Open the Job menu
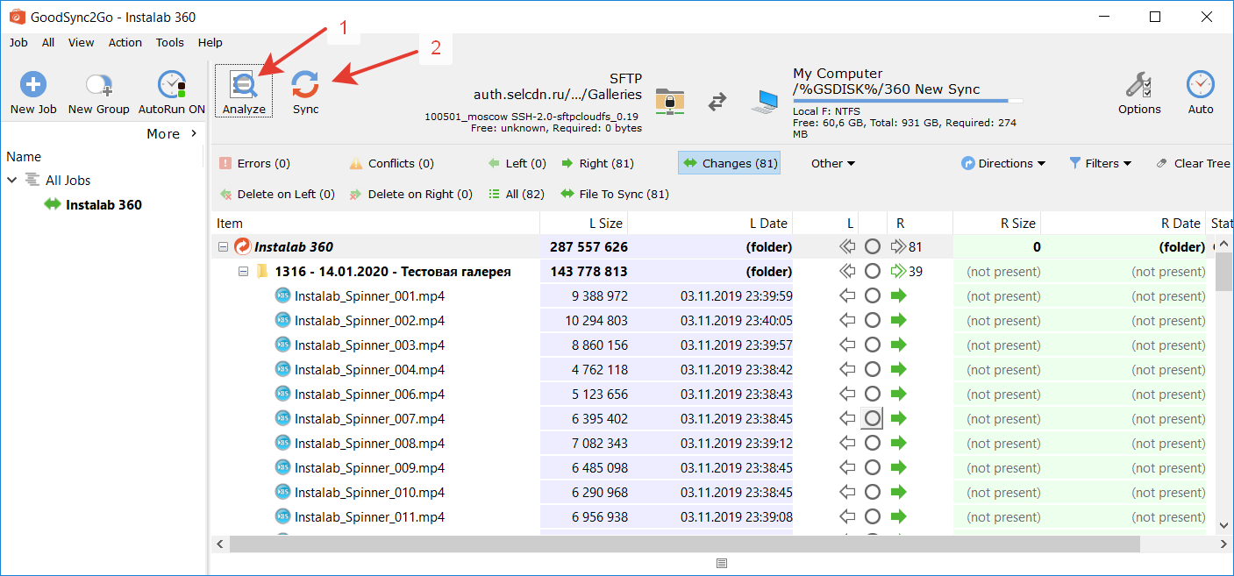 pyautogui.click(x=18, y=42)
